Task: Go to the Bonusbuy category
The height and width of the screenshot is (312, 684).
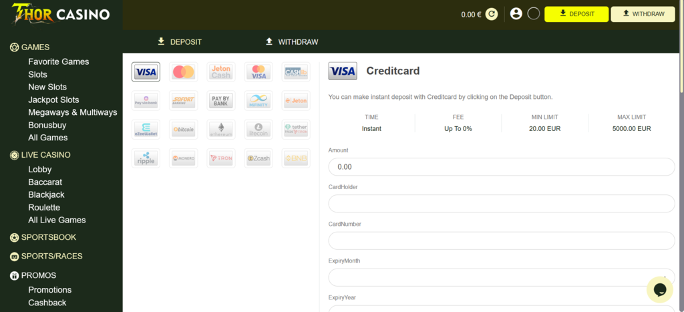Action: 47,125
